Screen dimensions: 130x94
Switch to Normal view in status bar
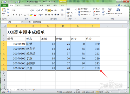tap(97, 92)
